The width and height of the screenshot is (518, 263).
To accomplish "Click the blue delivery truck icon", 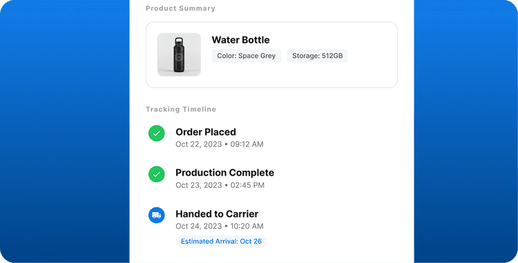I will [x=156, y=215].
